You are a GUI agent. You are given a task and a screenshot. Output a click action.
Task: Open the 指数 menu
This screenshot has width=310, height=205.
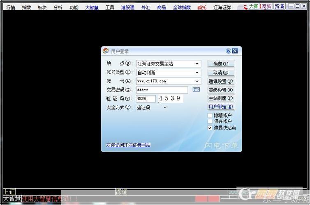26,7
